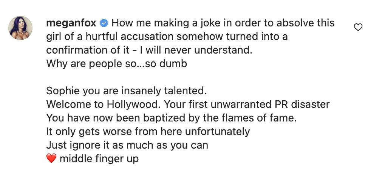Click the phrase "middle finger up"

coord(99,159)
